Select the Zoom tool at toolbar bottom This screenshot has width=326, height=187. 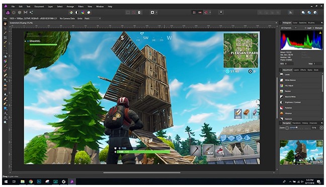(5, 122)
